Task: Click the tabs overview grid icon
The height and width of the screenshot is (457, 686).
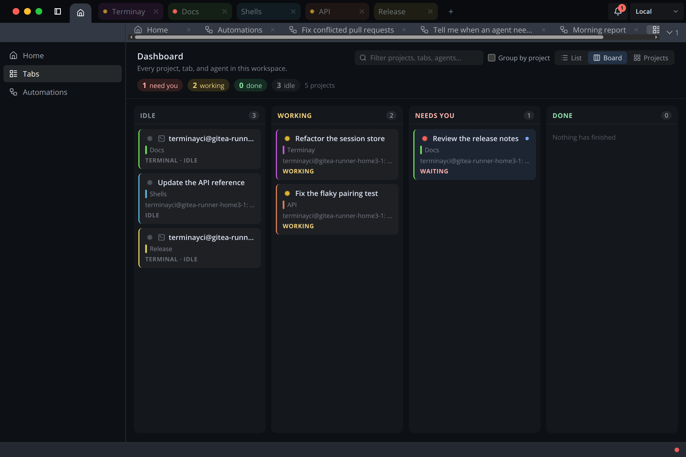Action: tap(656, 30)
